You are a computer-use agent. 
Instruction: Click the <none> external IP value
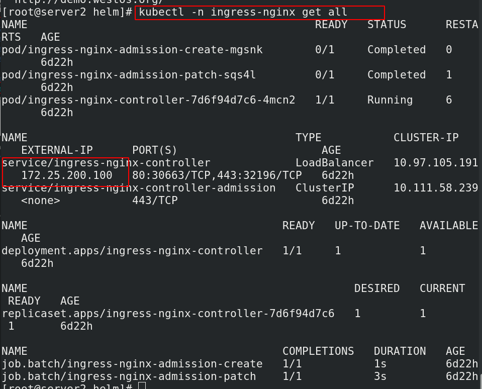pos(40,201)
